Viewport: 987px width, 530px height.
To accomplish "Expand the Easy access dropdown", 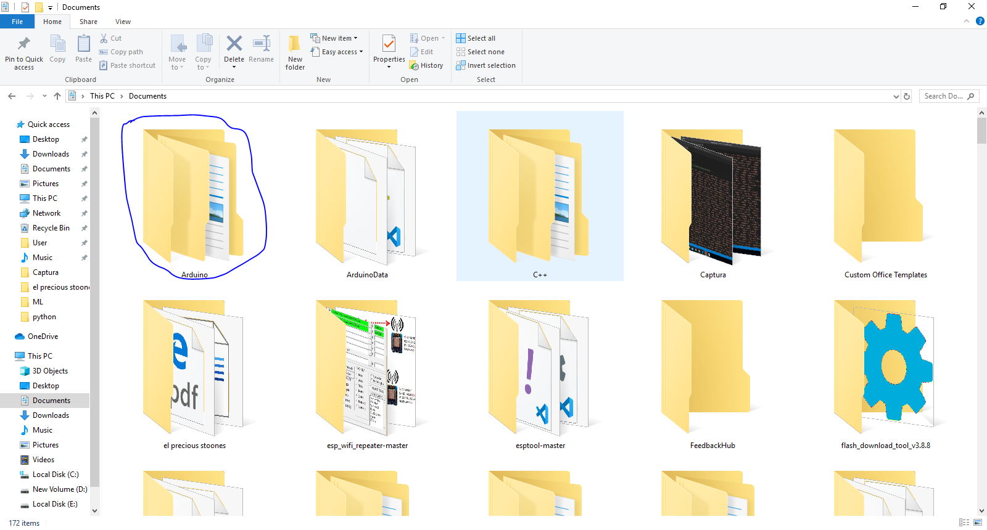I will [337, 52].
